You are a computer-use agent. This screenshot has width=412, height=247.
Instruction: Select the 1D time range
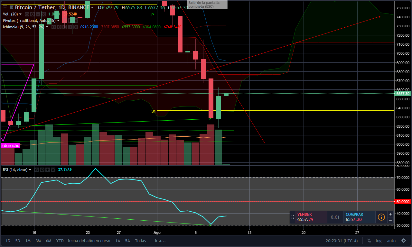pos(8,241)
